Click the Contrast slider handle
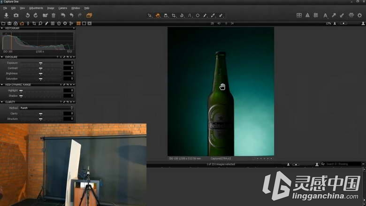Screen dimensions: 366x206 (41, 69)
